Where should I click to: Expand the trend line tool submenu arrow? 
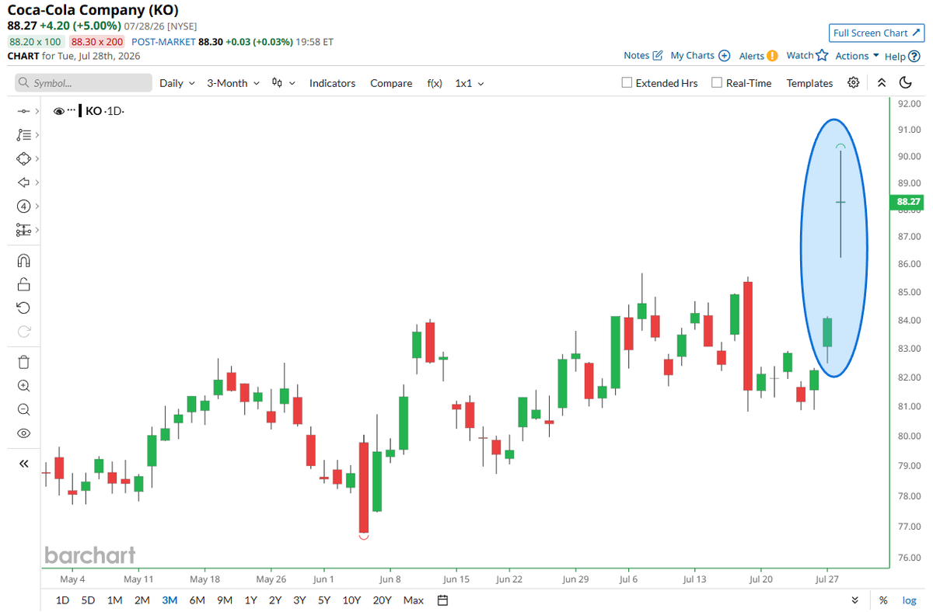click(x=37, y=112)
